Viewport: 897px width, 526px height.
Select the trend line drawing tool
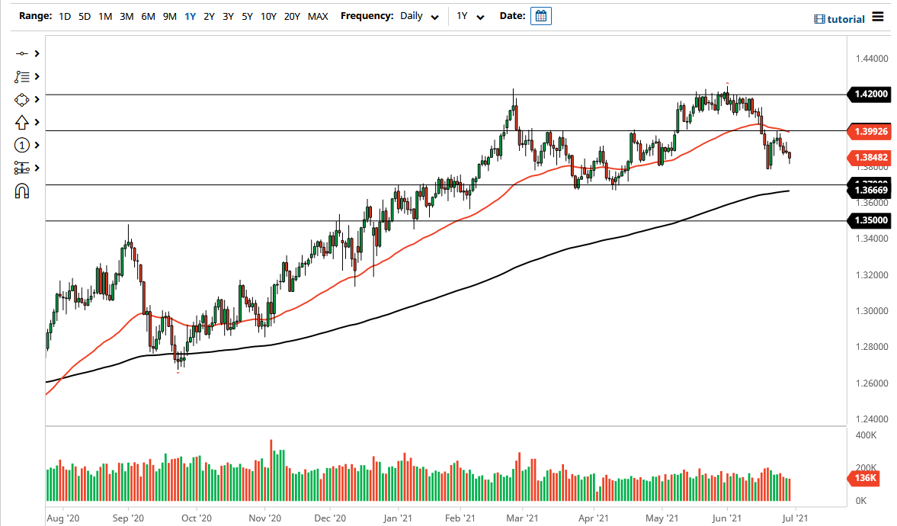(21, 53)
